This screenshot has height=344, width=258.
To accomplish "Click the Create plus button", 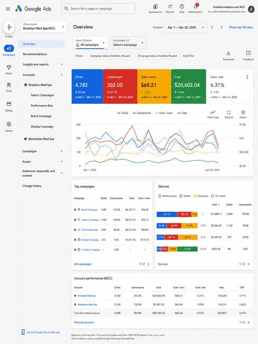I will click(9, 27).
